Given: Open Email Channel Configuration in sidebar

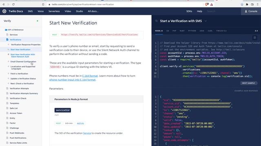Looking at the screenshot, I should pos(23,62).
